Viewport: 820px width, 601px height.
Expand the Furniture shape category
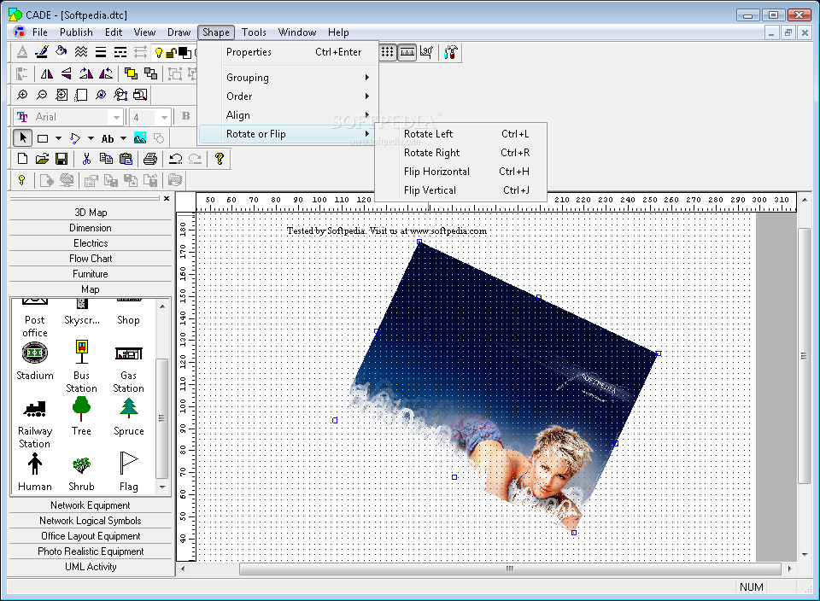point(91,274)
